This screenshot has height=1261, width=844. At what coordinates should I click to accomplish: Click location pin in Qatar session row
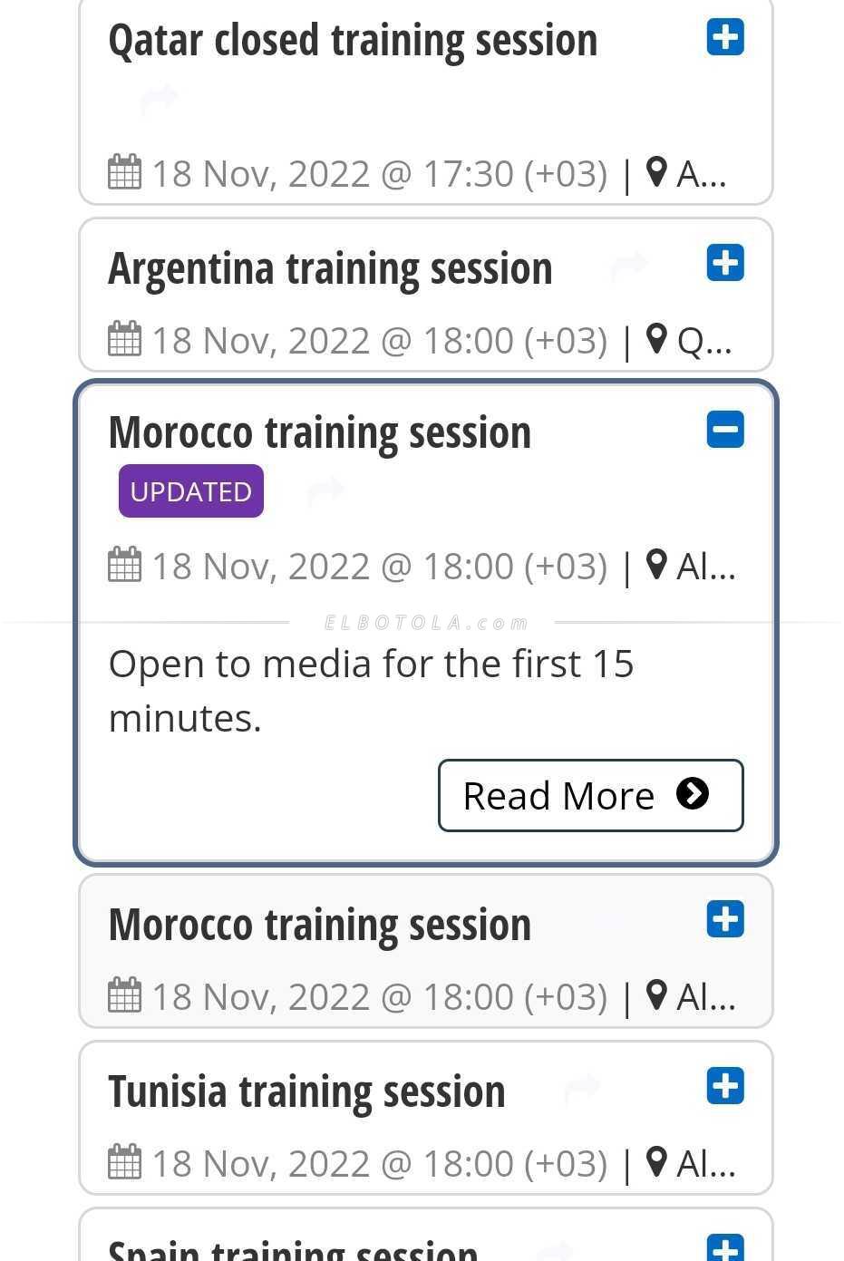point(656,171)
